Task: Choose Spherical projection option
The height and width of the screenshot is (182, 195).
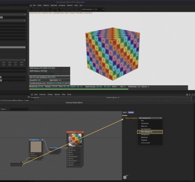Action: [x=144, y=137]
